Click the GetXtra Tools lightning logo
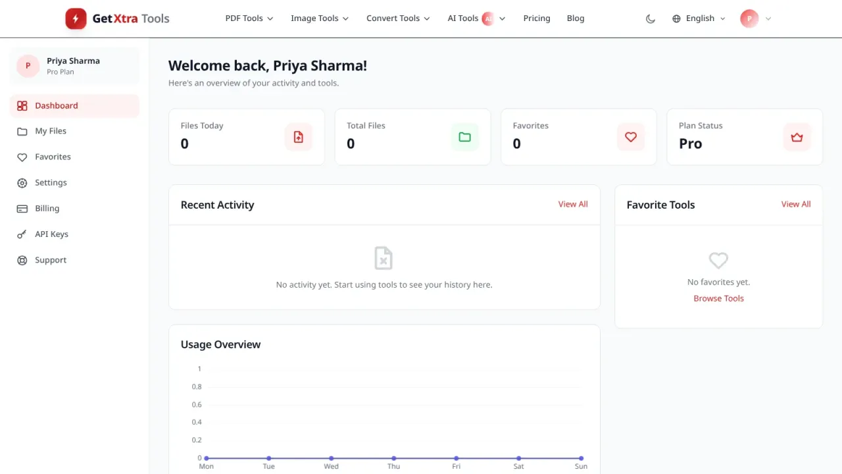 point(76,18)
